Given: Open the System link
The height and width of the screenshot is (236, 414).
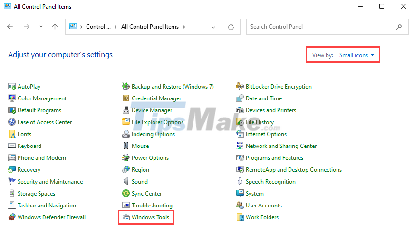Looking at the screenshot, I should click(255, 194).
